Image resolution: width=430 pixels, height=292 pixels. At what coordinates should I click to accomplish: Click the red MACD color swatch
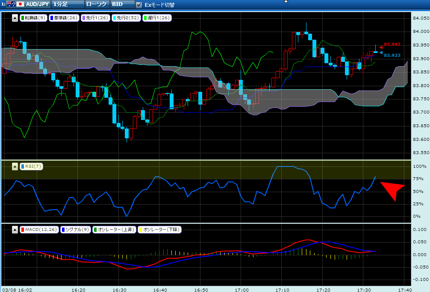pos(23,230)
